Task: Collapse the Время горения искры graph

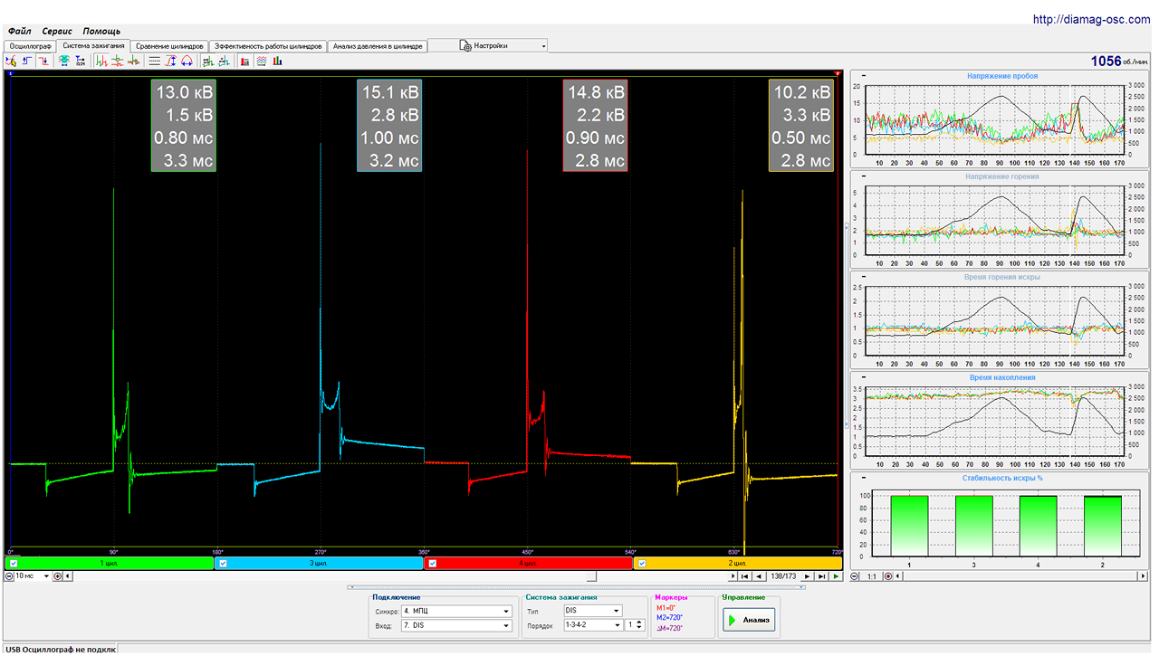Action: 863,277
